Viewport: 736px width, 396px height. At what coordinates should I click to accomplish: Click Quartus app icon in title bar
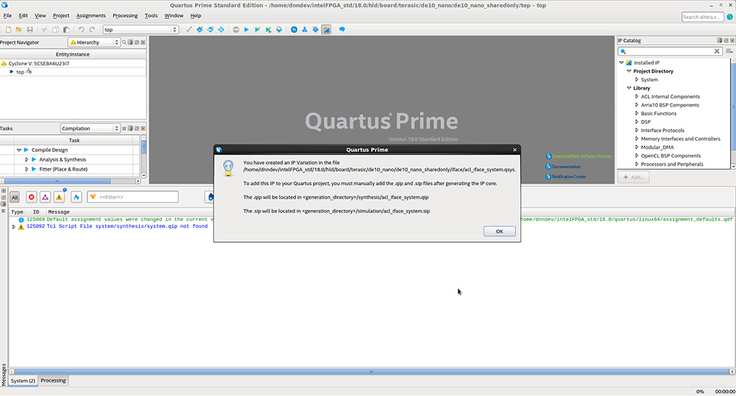tap(4, 5)
